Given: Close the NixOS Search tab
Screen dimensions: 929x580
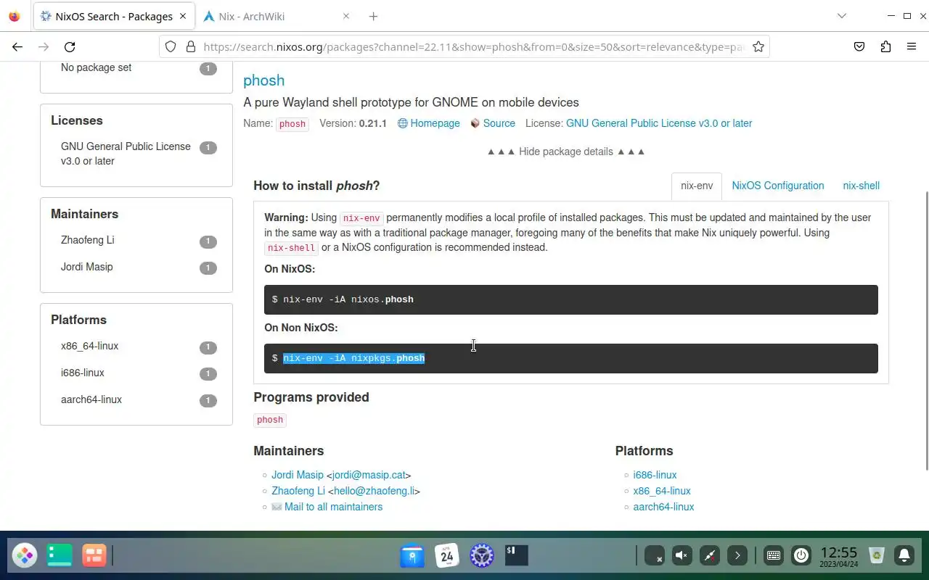Looking at the screenshot, I should [x=184, y=16].
